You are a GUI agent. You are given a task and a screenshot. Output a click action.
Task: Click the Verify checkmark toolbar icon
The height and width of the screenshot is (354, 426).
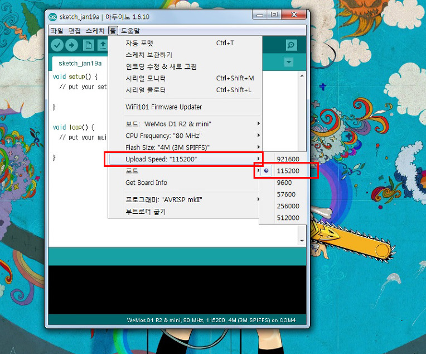point(57,45)
